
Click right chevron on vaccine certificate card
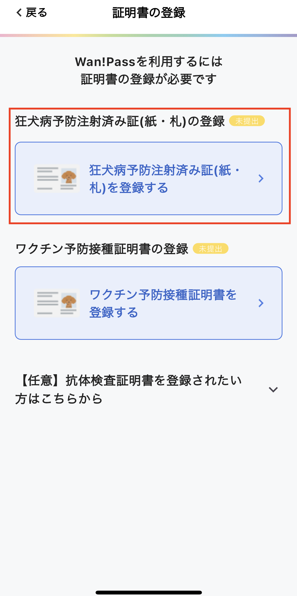[x=261, y=303]
